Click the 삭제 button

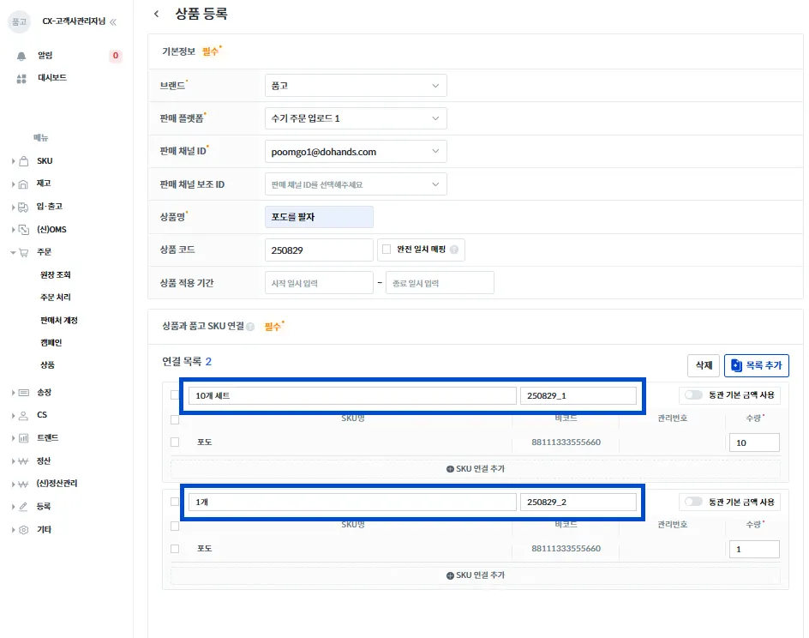point(704,365)
